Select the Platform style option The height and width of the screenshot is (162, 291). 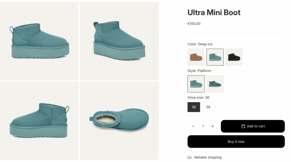(x=196, y=84)
